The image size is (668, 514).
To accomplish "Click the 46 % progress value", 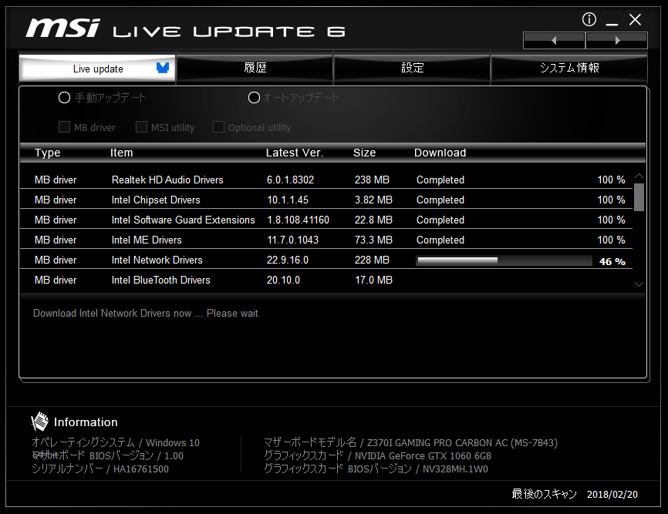I will point(612,261).
